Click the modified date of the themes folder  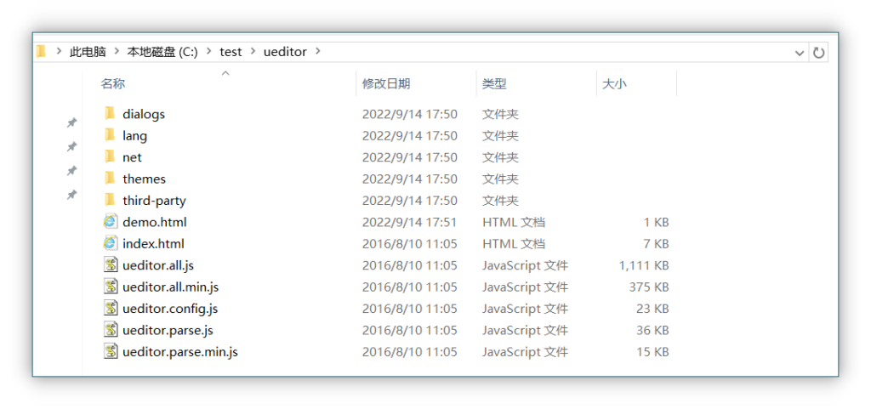point(410,179)
